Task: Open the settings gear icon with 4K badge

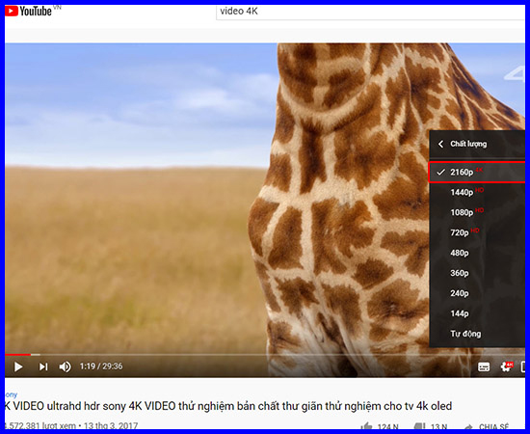Action: click(506, 366)
